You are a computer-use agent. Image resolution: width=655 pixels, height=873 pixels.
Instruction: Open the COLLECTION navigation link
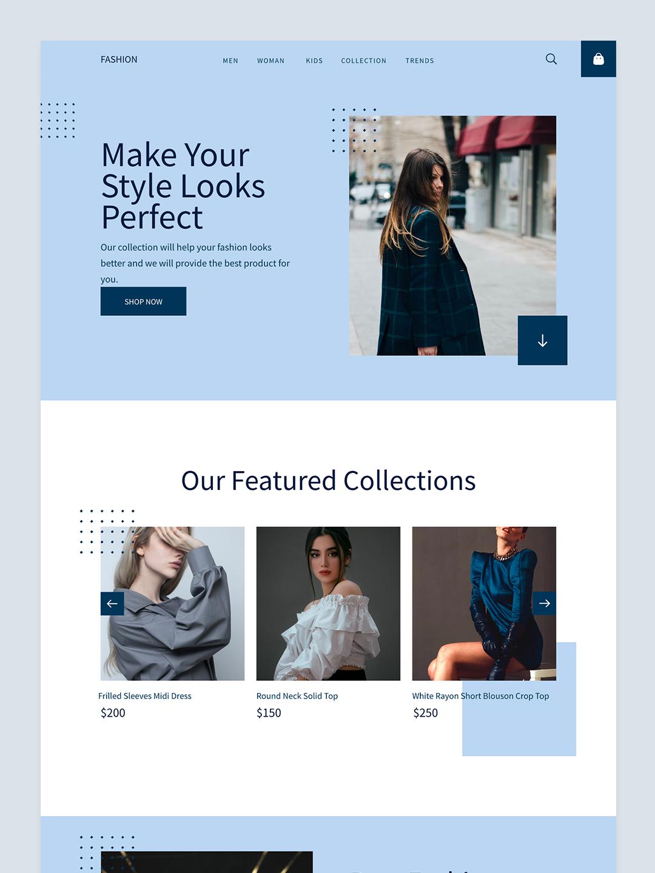pyautogui.click(x=364, y=61)
